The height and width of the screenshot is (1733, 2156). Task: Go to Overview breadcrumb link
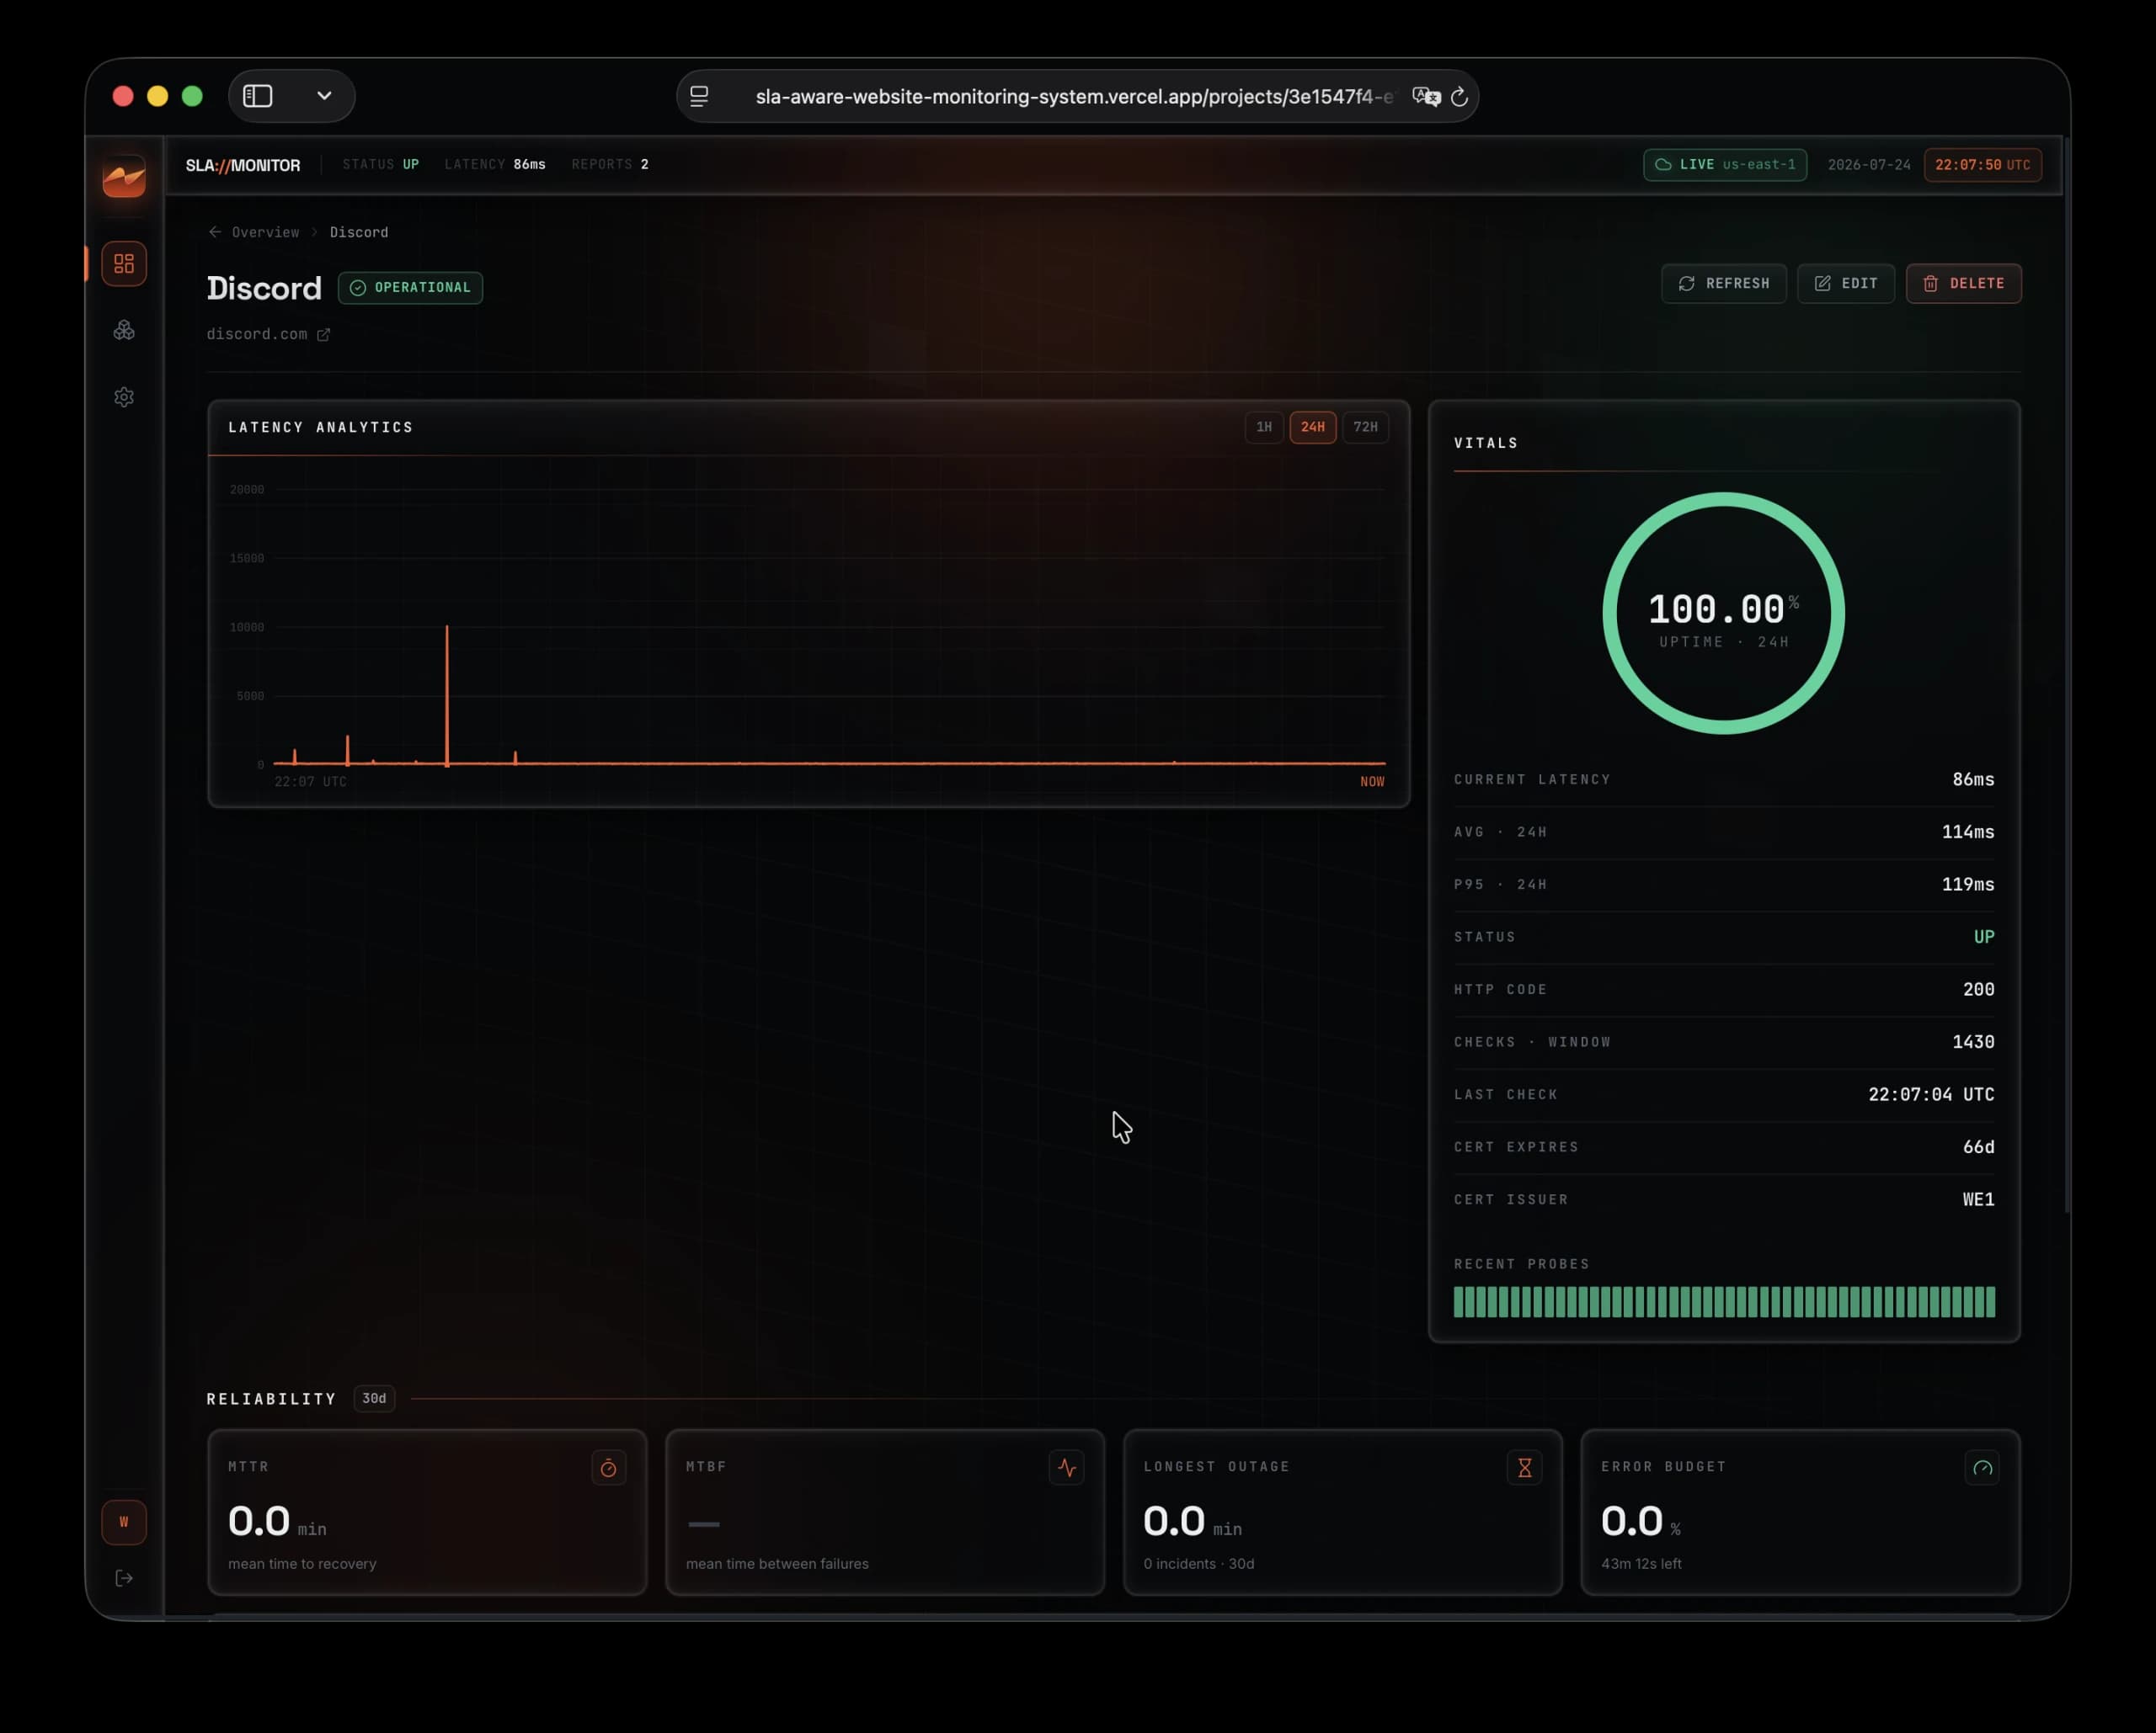pyautogui.click(x=265, y=231)
